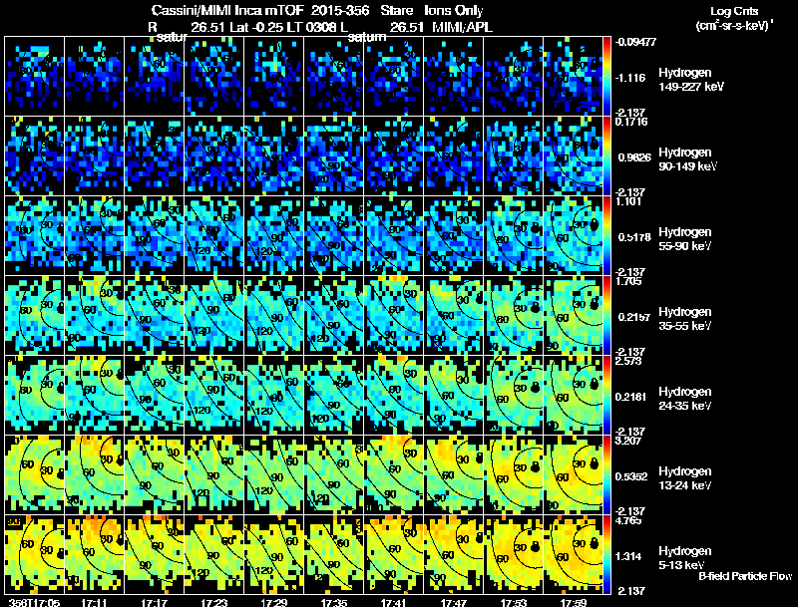798x607 pixels.
Task: Click the MIMI/APL text in header
Action: pyautogui.click(x=462, y=28)
